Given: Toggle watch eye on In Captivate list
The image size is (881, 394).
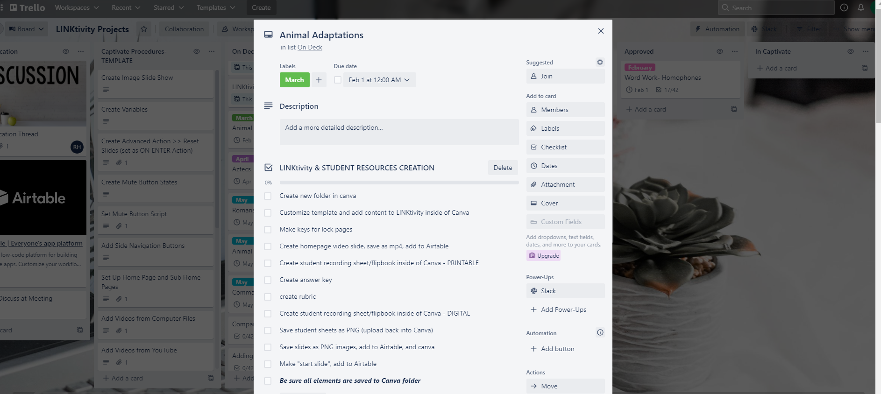Looking at the screenshot, I should 851,51.
